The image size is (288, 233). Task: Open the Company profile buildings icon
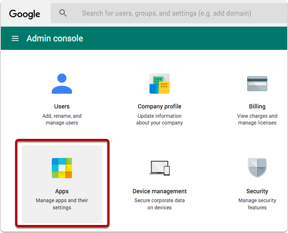pyautogui.click(x=160, y=84)
